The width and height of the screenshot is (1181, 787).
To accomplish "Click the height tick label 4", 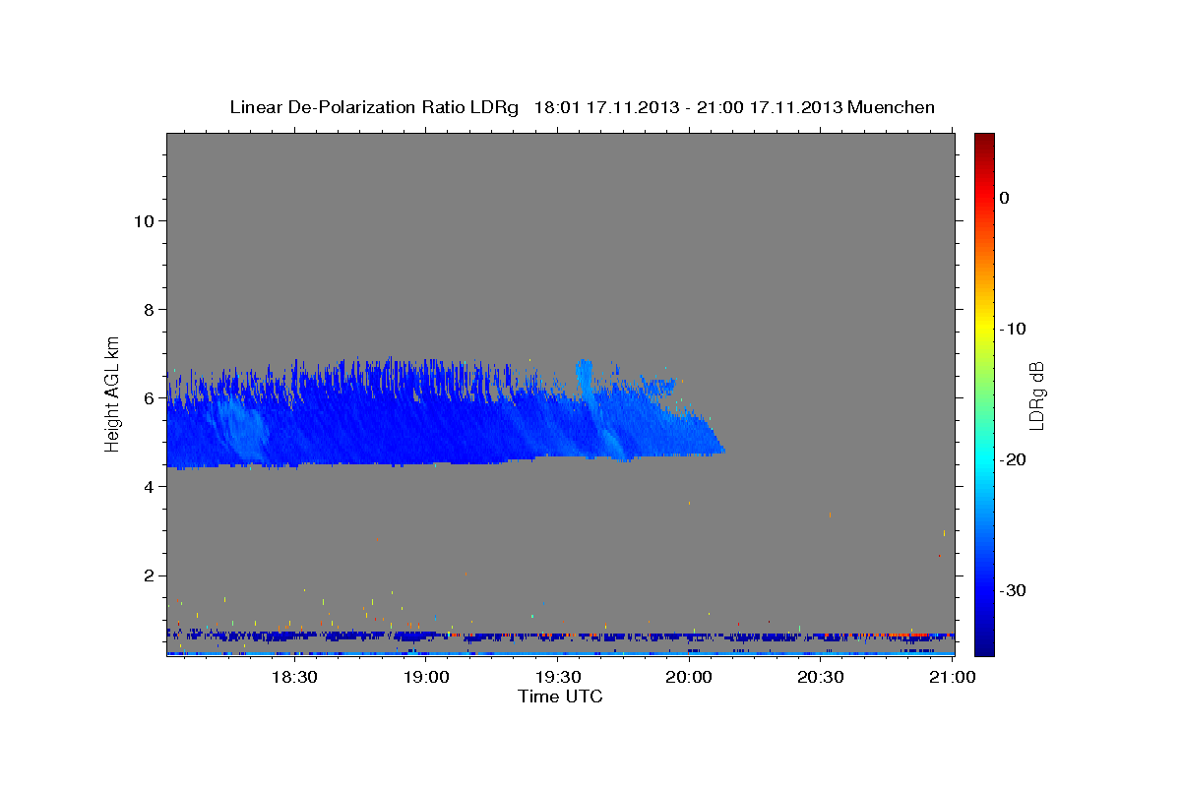I will click(148, 486).
